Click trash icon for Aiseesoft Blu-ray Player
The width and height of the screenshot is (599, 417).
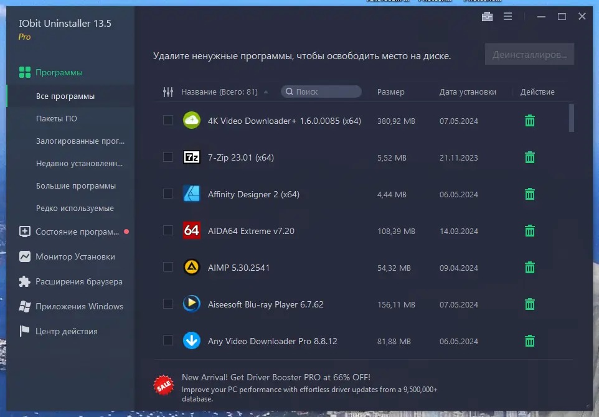click(x=530, y=304)
